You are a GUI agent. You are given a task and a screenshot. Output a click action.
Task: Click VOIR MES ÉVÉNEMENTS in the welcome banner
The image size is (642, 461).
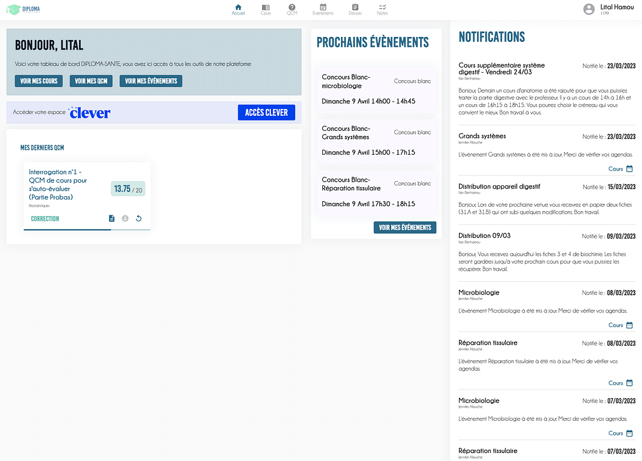pyautogui.click(x=151, y=81)
